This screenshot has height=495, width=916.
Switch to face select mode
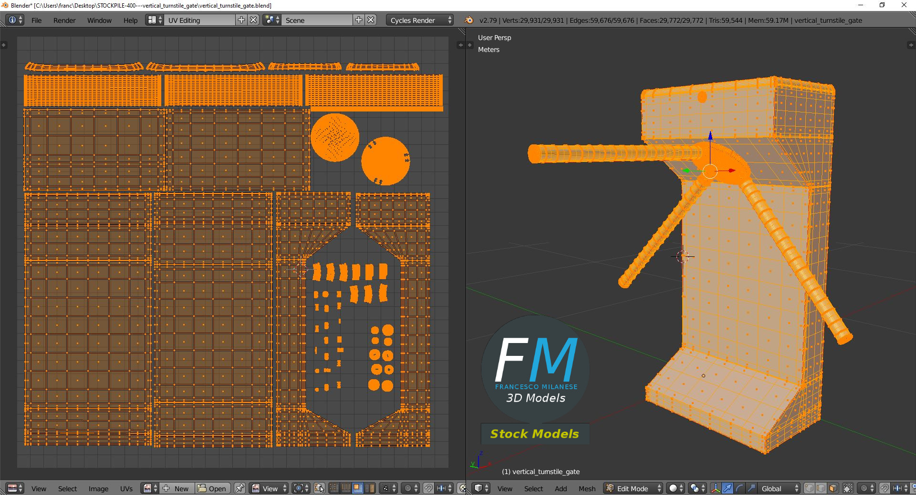(x=833, y=488)
